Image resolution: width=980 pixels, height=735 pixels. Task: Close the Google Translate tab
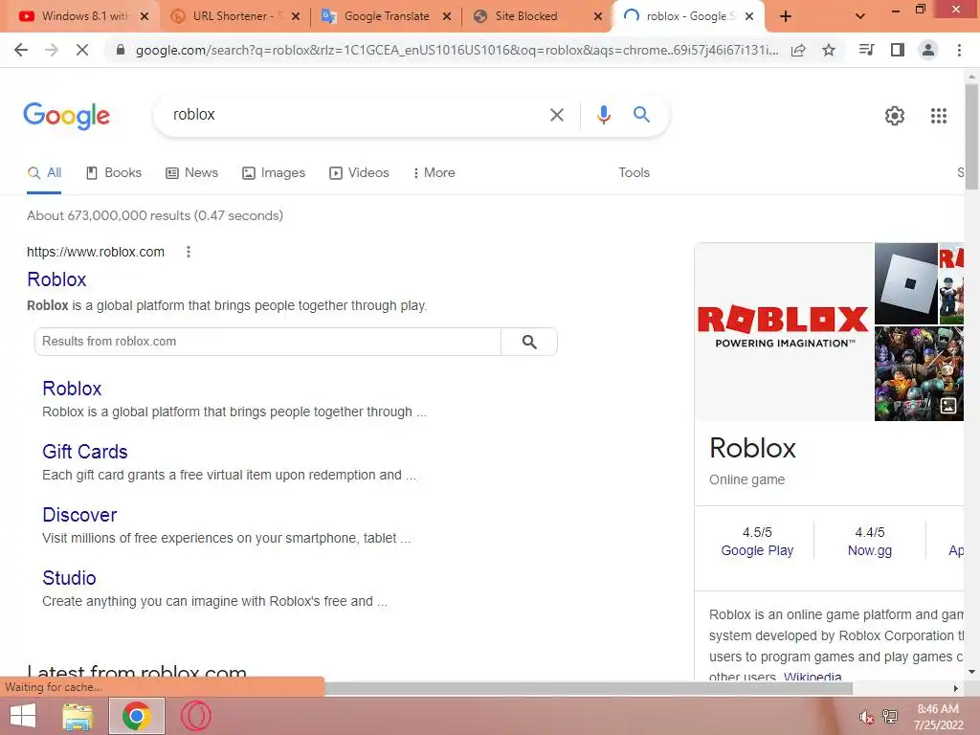coord(447,16)
